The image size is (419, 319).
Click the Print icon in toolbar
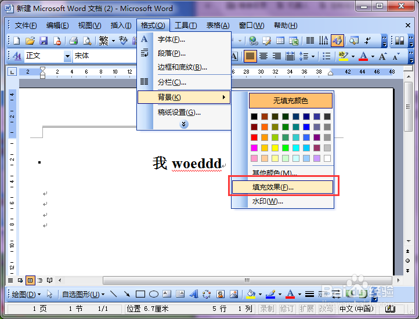74,41
